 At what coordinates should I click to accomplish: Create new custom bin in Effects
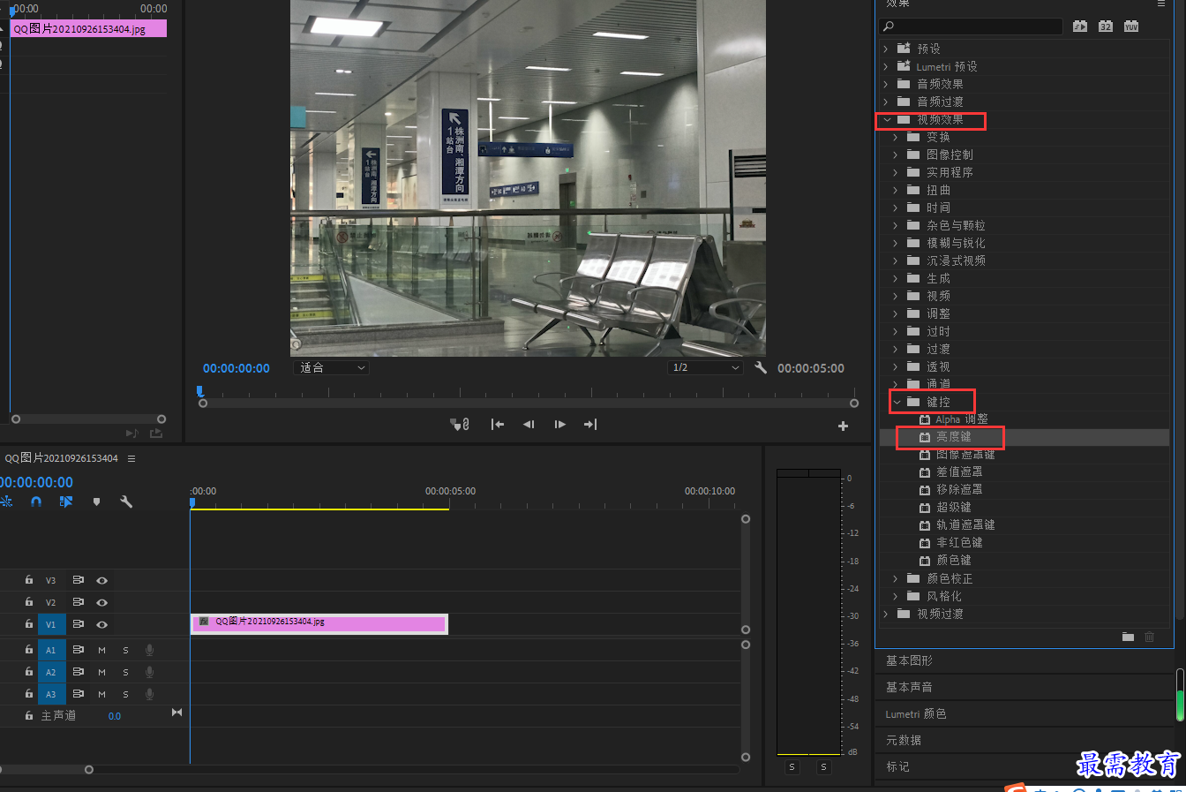click(1128, 637)
